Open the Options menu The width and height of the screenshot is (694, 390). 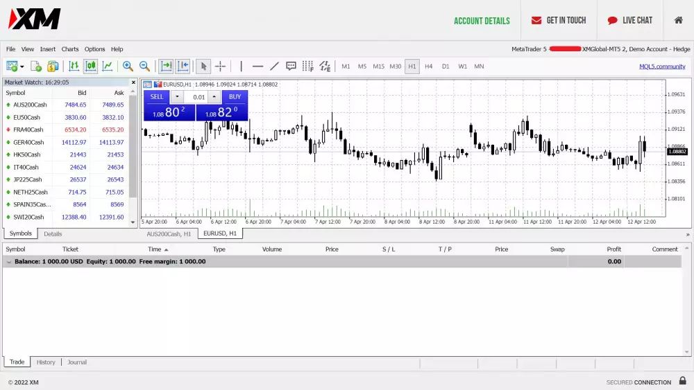click(94, 49)
